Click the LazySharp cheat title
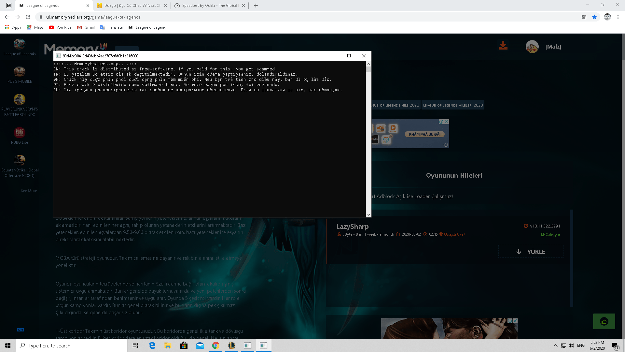The image size is (625, 352). (x=353, y=227)
